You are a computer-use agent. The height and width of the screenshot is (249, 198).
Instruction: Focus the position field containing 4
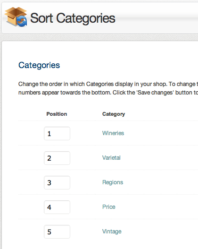57,207
